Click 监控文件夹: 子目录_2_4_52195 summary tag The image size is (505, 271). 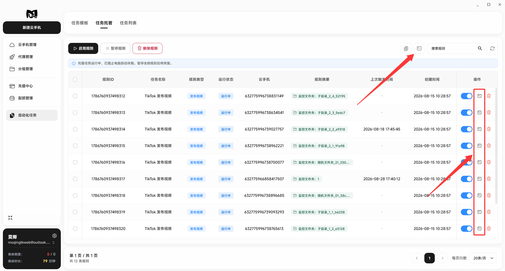point(319,96)
